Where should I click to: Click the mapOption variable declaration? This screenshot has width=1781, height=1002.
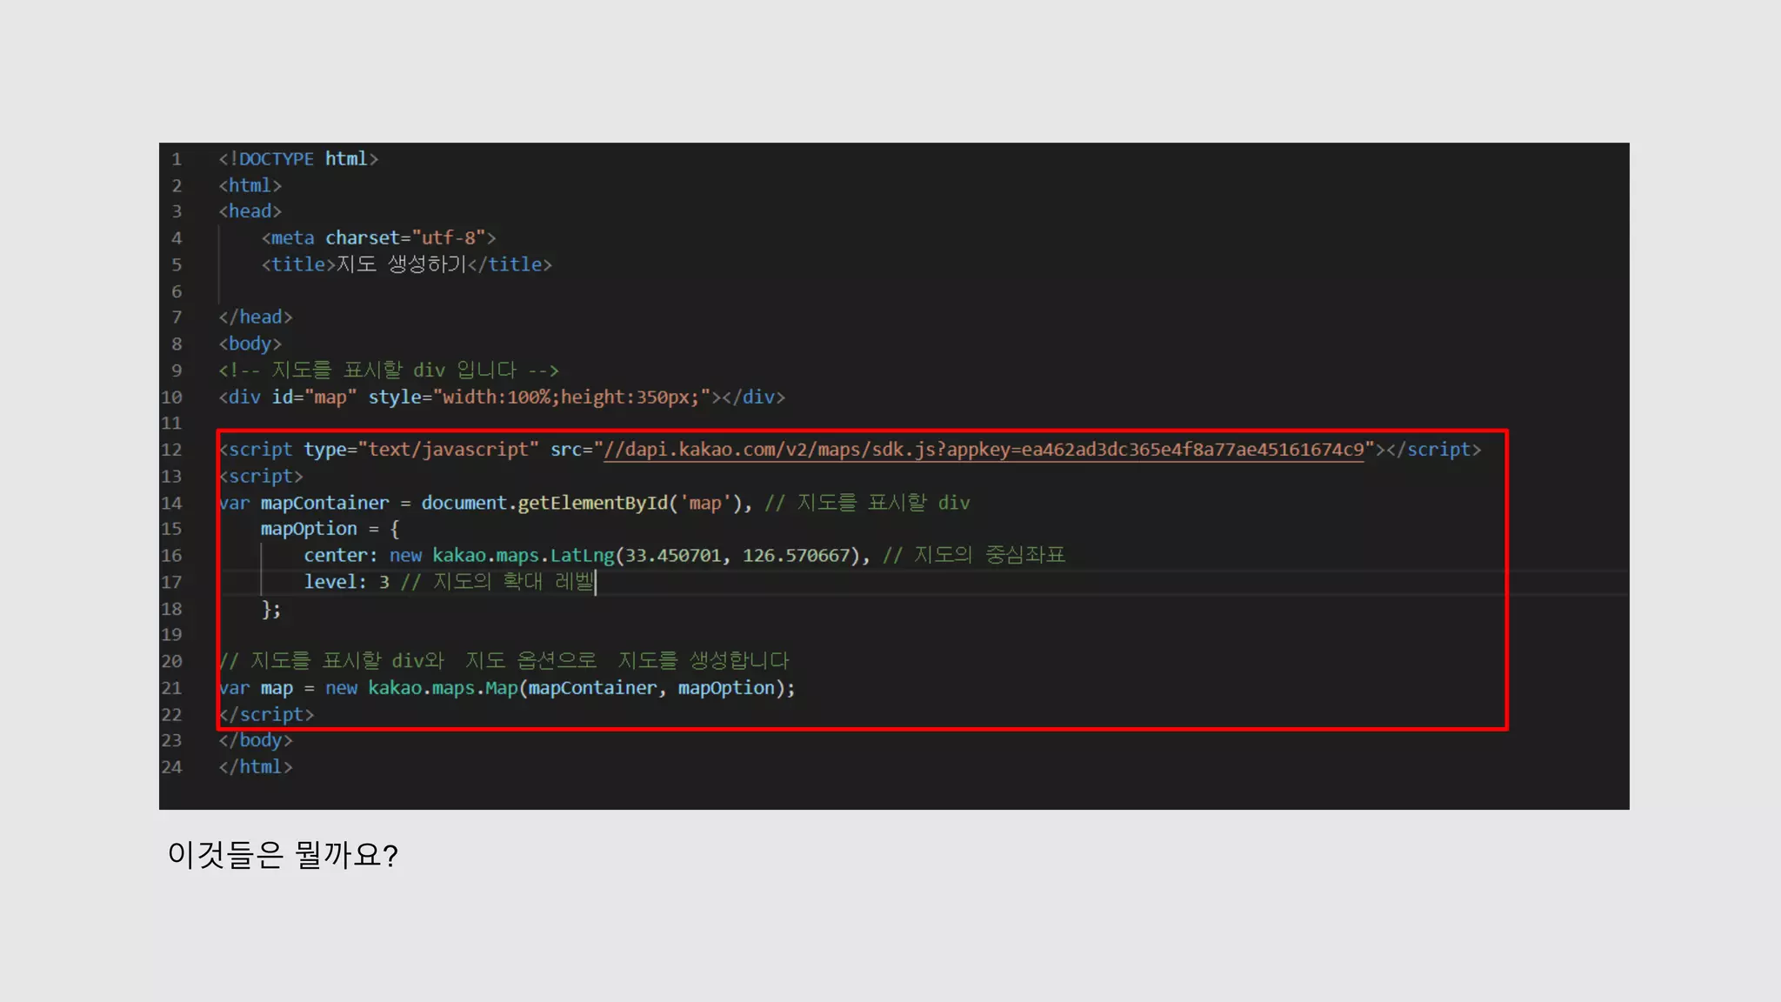(x=309, y=529)
